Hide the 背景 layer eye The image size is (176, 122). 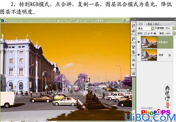click(x=139, y=55)
